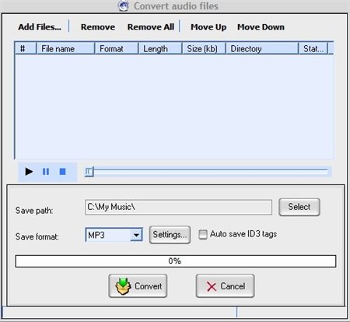
Task: Click the Play button
Action: tap(29, 172)
